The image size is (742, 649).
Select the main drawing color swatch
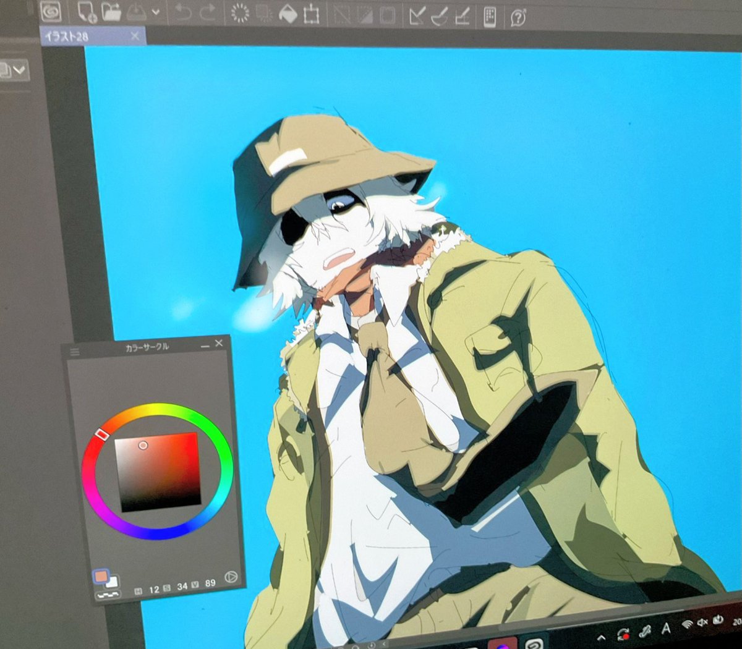(101, 577)
